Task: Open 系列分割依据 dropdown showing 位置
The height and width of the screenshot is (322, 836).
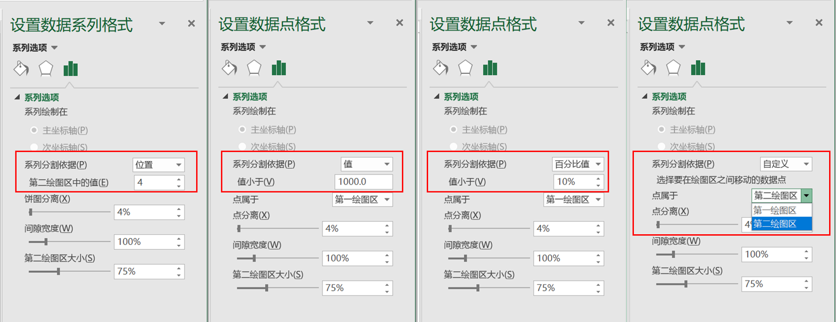Action: [159, 165]
